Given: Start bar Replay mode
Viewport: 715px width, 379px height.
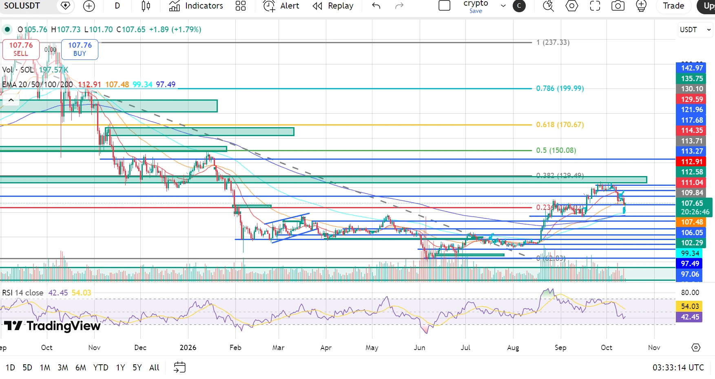Looking at the screenshot, I should tap(333, 6).
